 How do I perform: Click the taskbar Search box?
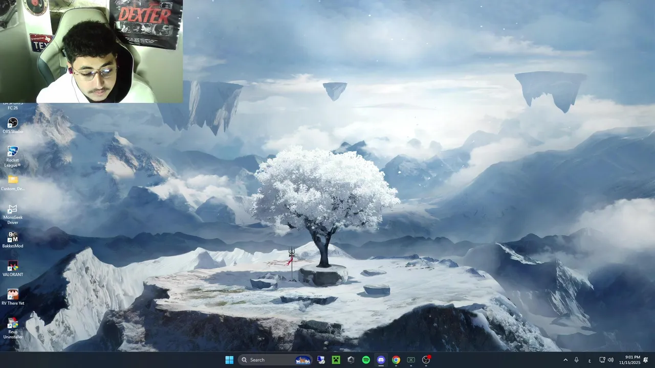275,360
